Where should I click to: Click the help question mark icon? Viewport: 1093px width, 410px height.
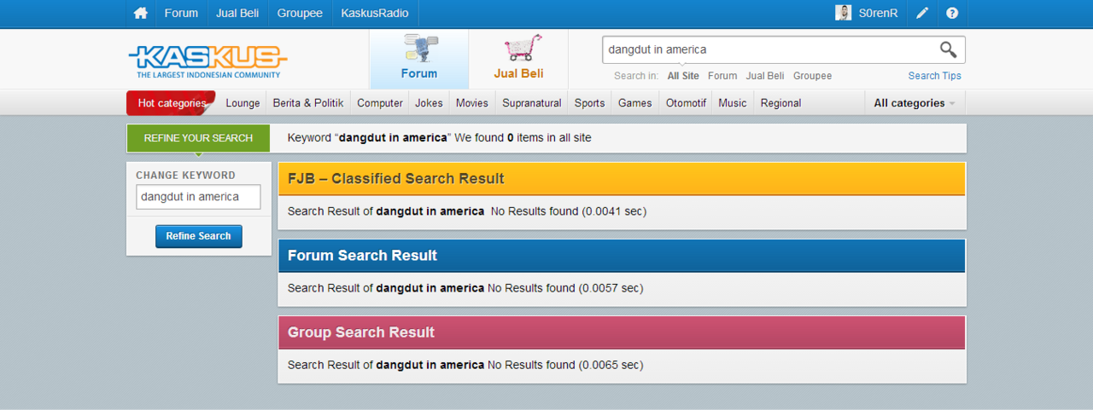tap(952, 14)
